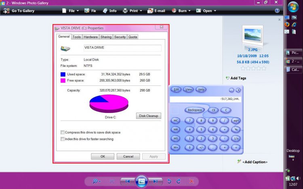
Task: Click the taskbar clock 12:07
Action: [x=293, y=185]
